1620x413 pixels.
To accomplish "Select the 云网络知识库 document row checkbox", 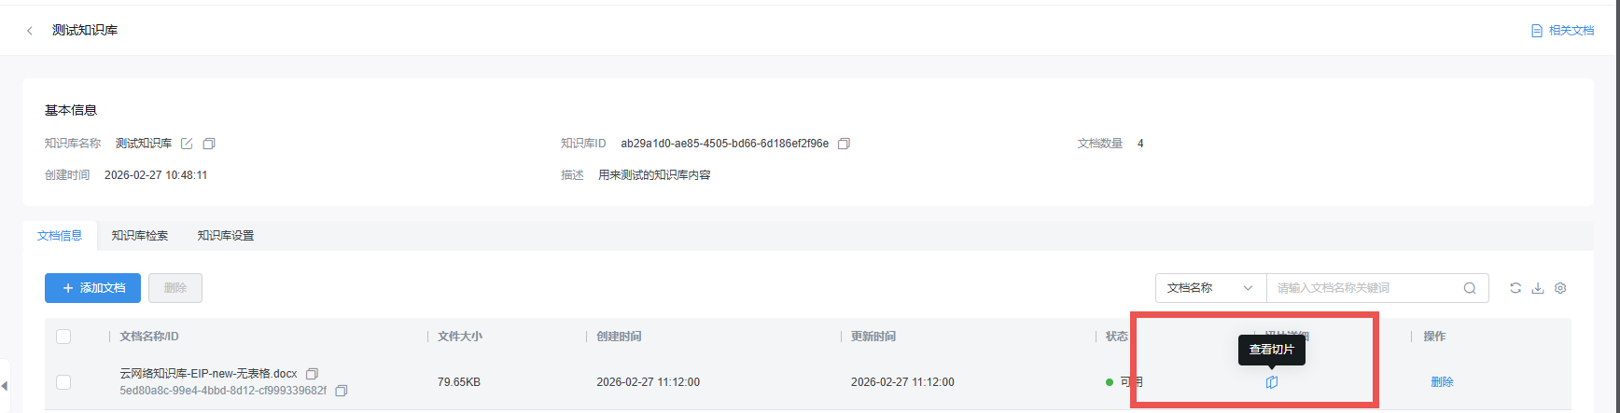I will click(x=63, y=382).
